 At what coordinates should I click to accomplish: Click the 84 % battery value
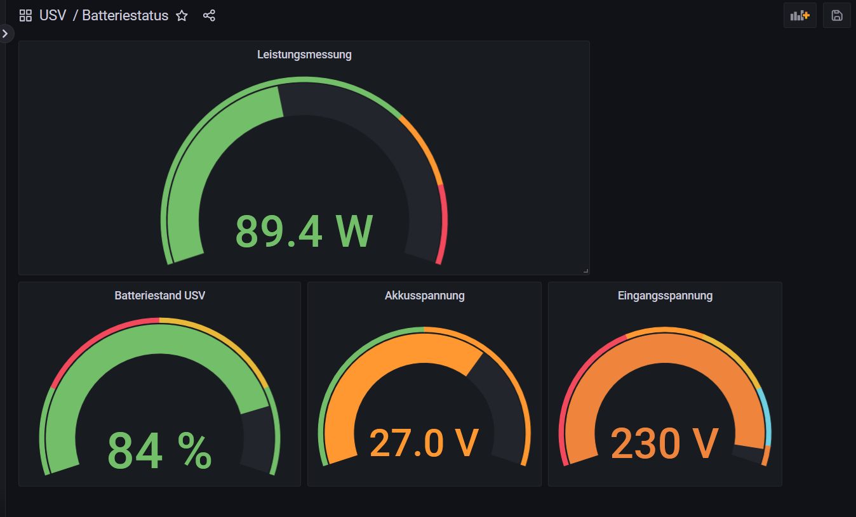point(159,450)
